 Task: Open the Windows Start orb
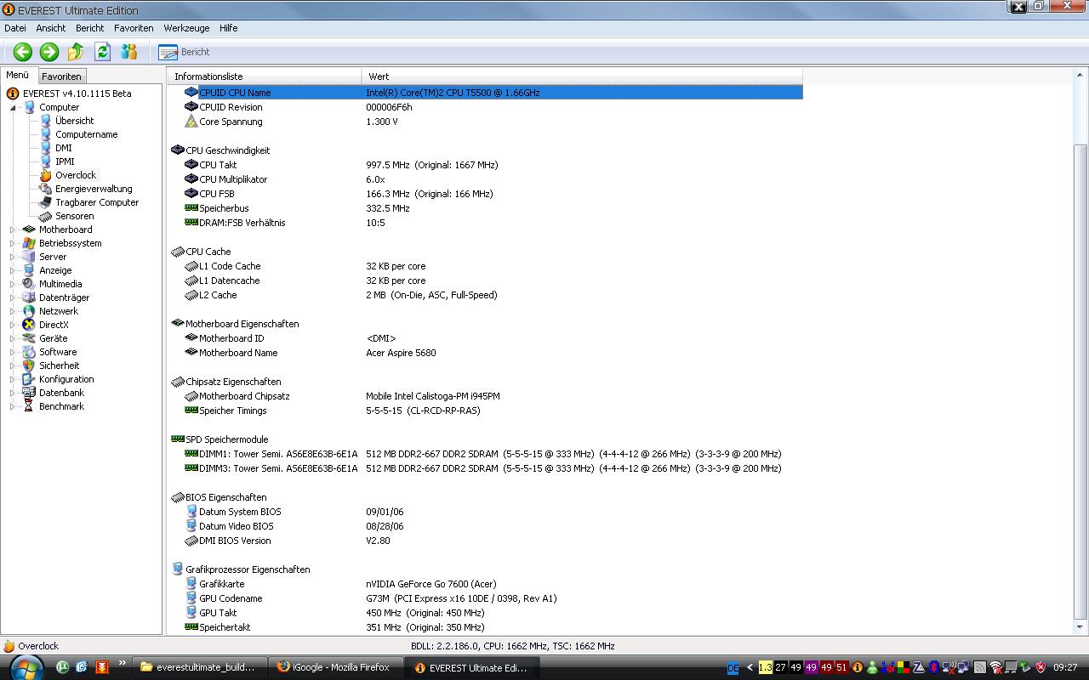click(26, 667)
